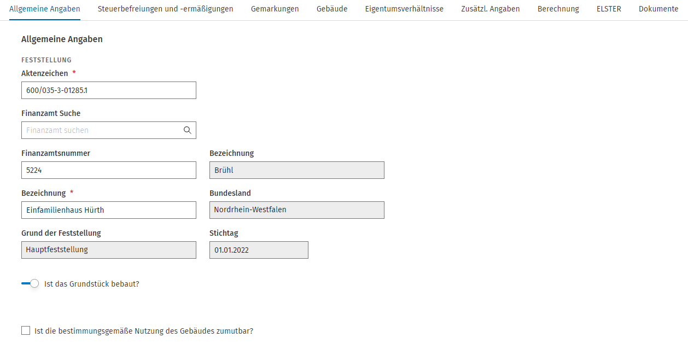This screenshot has height=349, width=688.
Task: Click the 'FESTSTELLUNG' subsection label
Action: pos(46,60)
